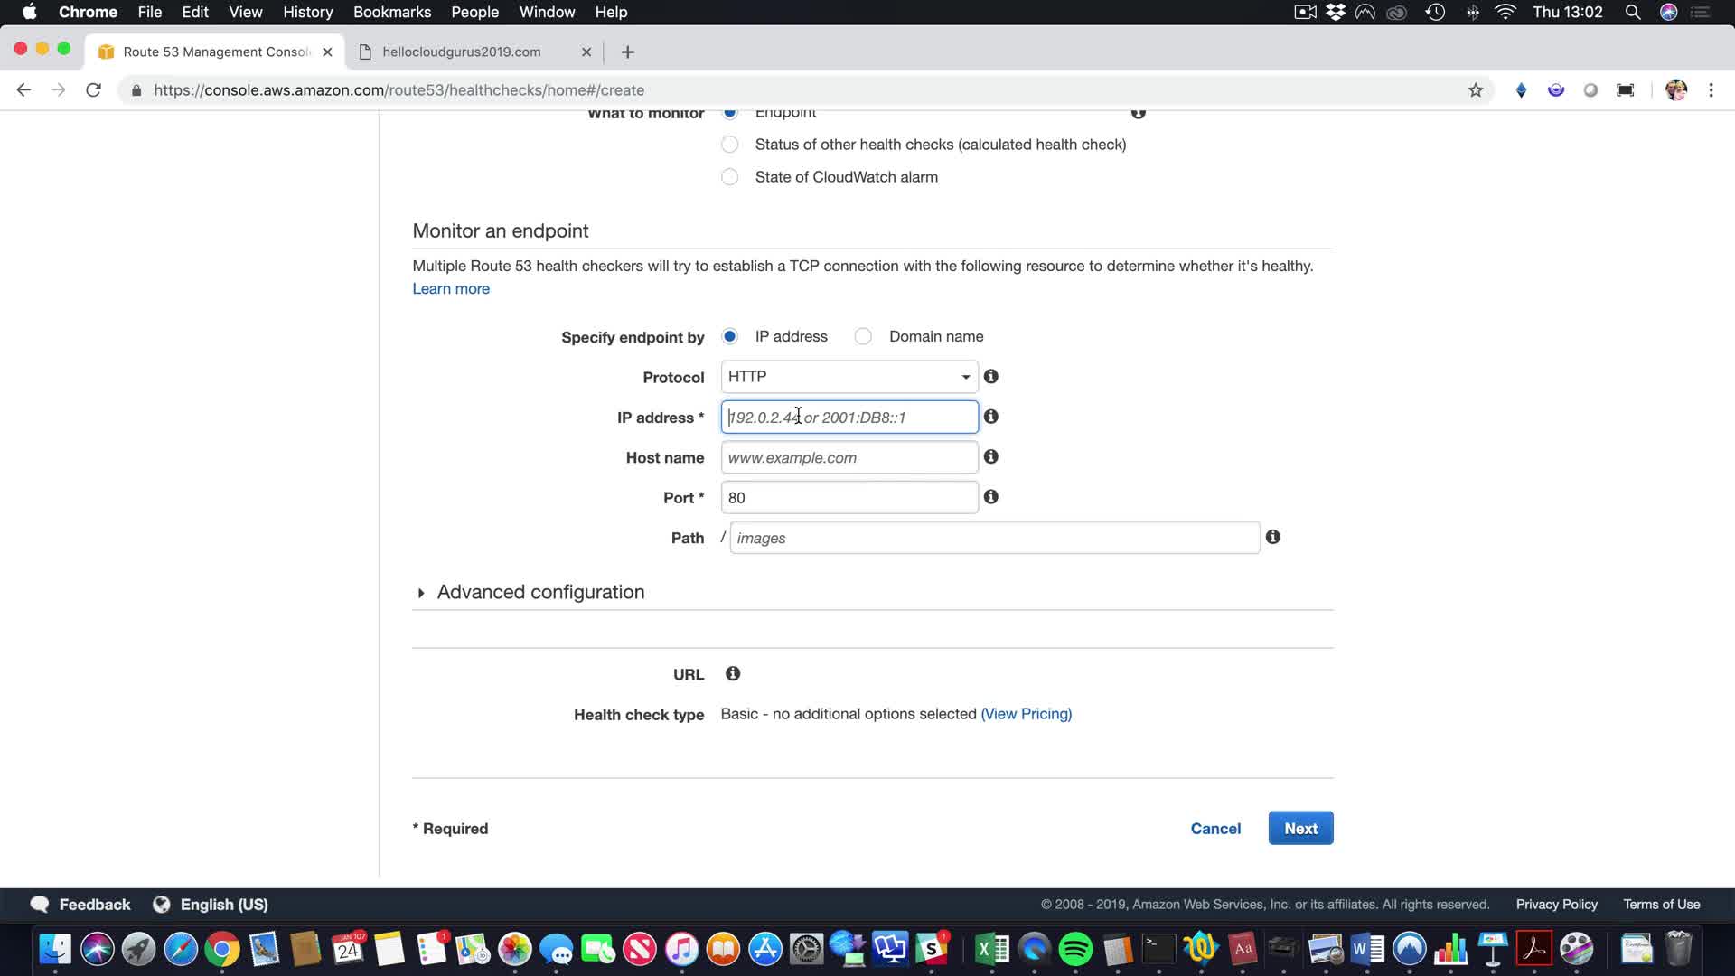Click the info icon beside IP address field
Viewport: 1735px width, 976px height.
[991, 417]
